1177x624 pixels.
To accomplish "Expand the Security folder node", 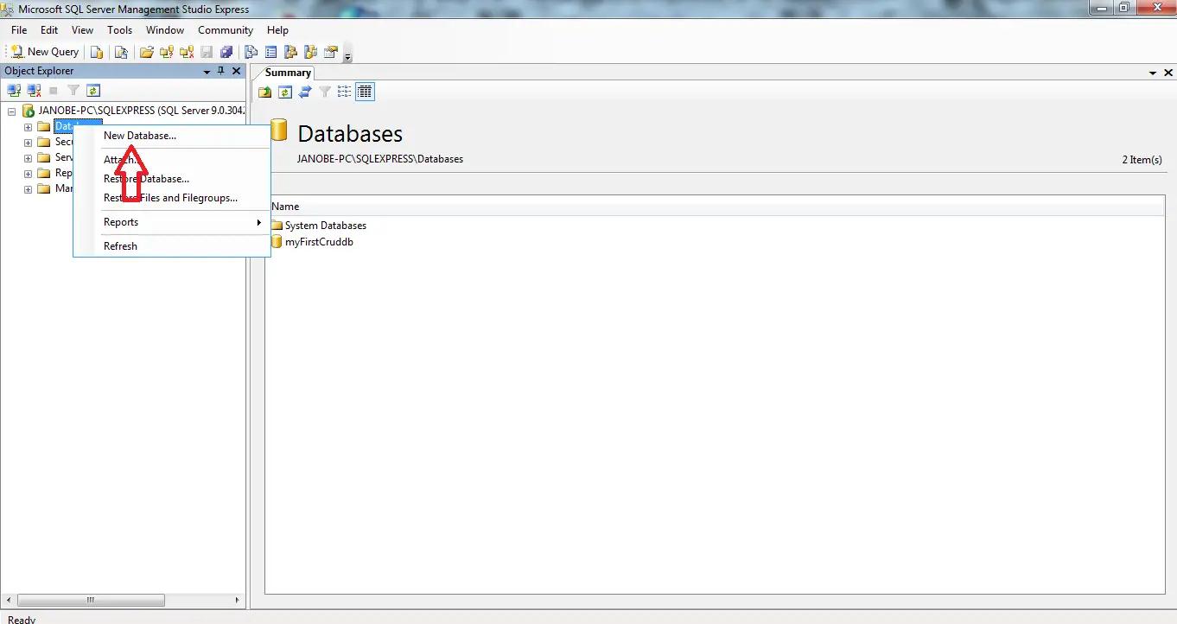I will [28, 143].
